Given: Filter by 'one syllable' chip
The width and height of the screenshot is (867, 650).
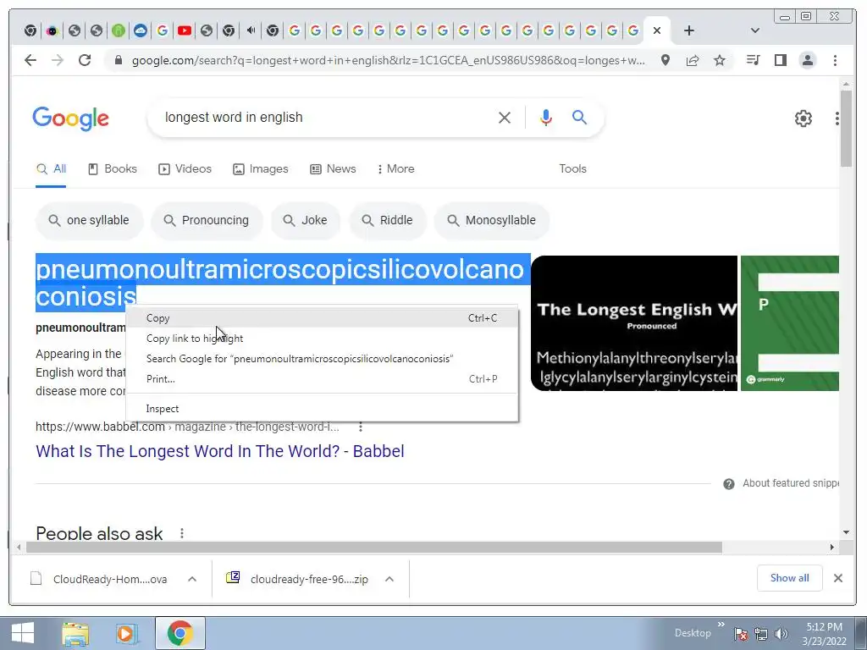Looking at the screenshot, I should click(x=90, y=221).
